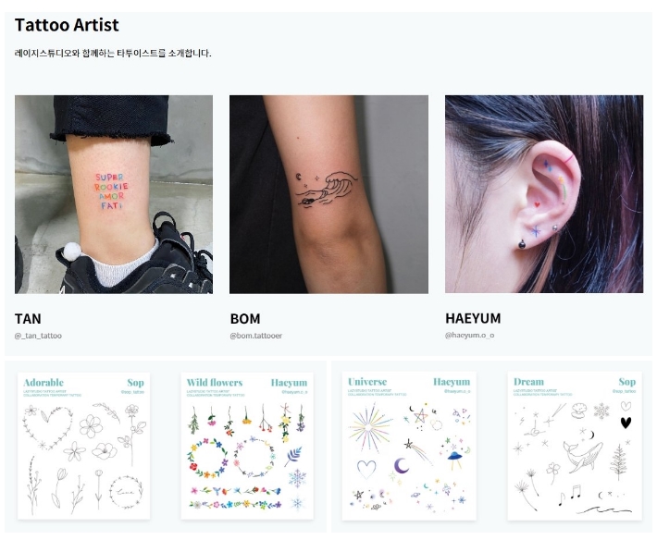Screen dimensions: 657x540
Task: Click the BOM artist name
Action: tap(245, 319)
